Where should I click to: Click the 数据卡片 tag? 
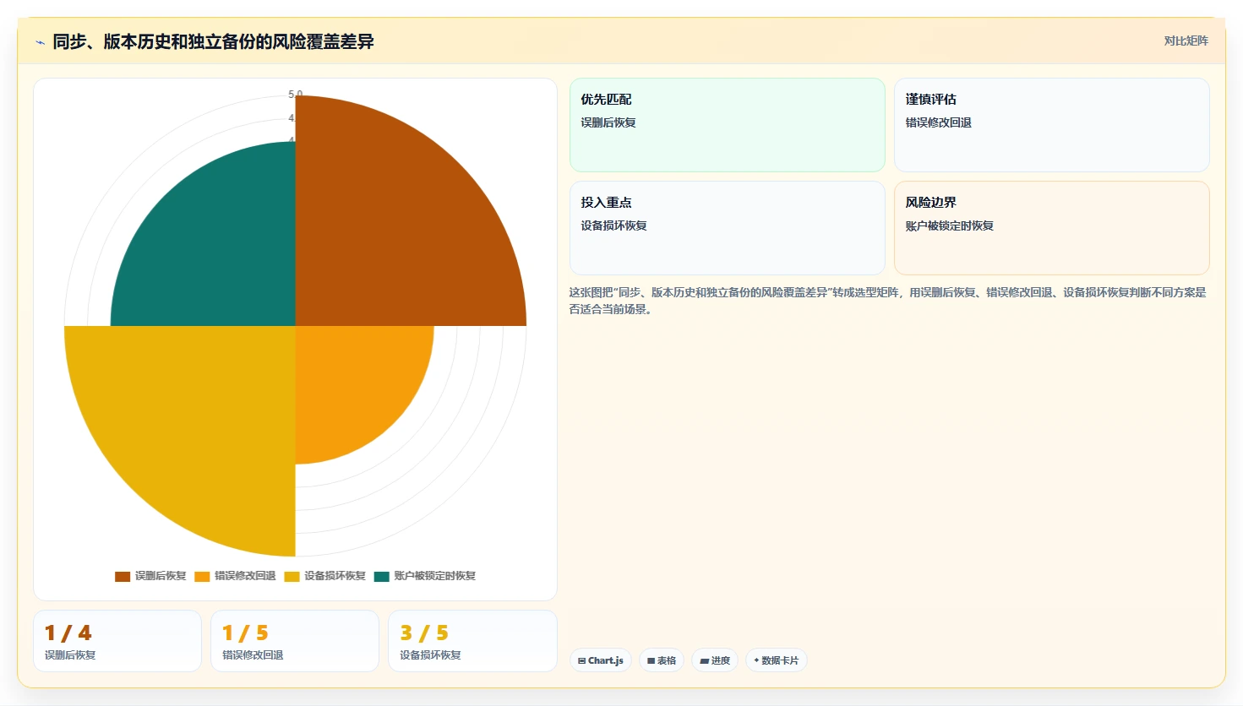pos(777,660)
